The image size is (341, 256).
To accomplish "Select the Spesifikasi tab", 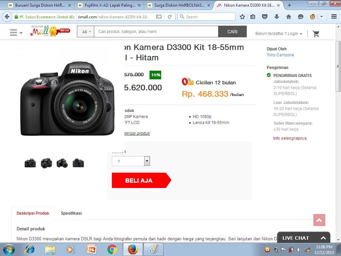I will (x=71, y=213).
